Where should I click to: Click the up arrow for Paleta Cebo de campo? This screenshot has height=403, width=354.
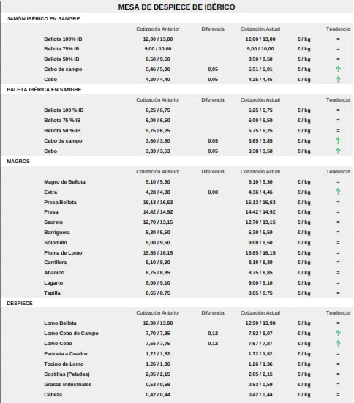338,140
